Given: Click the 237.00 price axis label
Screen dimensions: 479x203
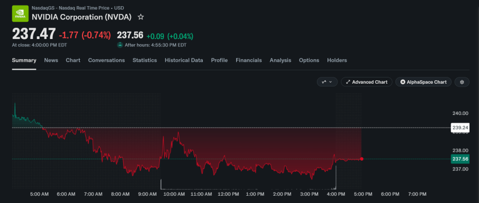Looking at the screenshot, I should [460, 169].
